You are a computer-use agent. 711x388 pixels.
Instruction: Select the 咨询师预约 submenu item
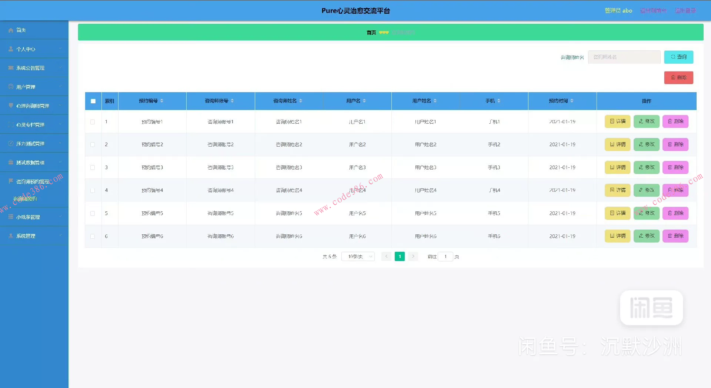(x=25, y=199)
